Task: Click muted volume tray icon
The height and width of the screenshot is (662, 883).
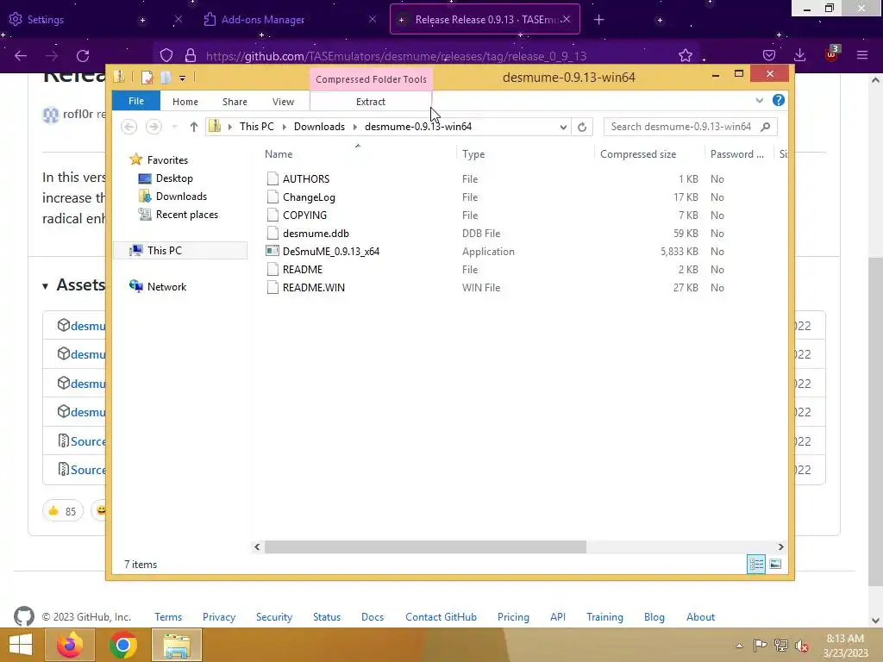Action: [x=801, y=645]
